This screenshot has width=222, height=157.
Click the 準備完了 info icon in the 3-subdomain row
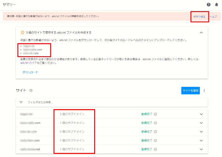click(x=155, y=132)
